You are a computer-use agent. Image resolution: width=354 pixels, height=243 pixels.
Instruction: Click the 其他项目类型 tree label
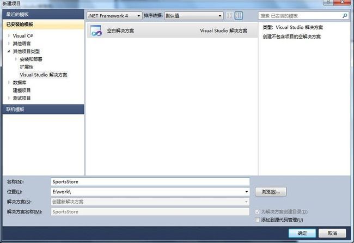point(26,51)
